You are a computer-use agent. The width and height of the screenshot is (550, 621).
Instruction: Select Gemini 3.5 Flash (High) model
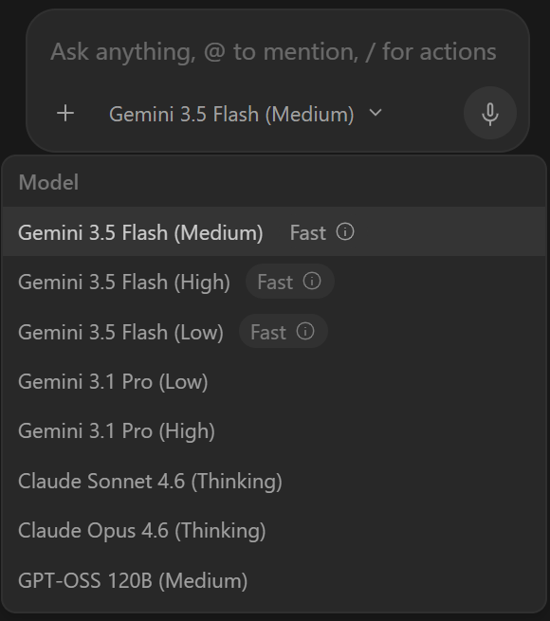(x=274, y=282)
